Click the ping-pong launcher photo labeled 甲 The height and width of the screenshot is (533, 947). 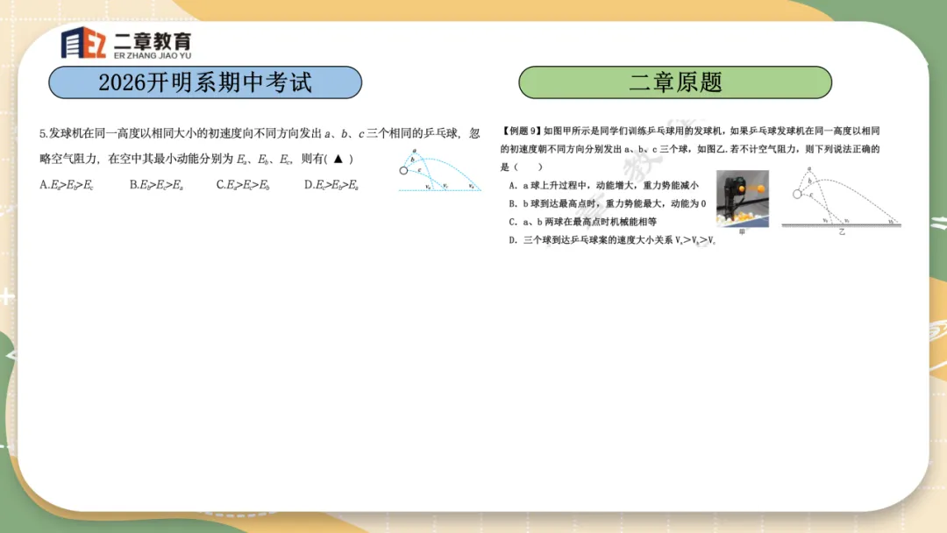tap(741, 196)
